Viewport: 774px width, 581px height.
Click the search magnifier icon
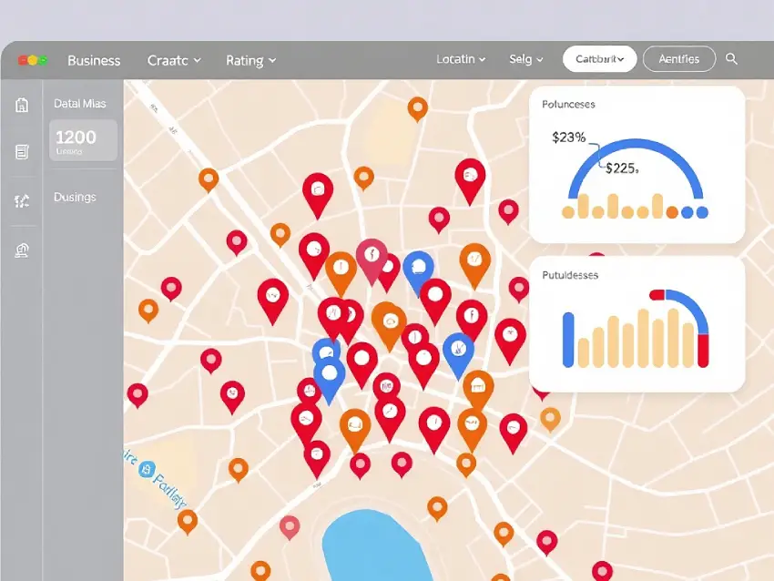pos(731,59)
